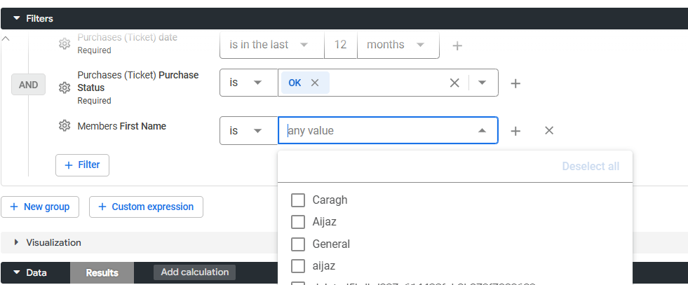Open the months unit dropdown

[398, 45]
